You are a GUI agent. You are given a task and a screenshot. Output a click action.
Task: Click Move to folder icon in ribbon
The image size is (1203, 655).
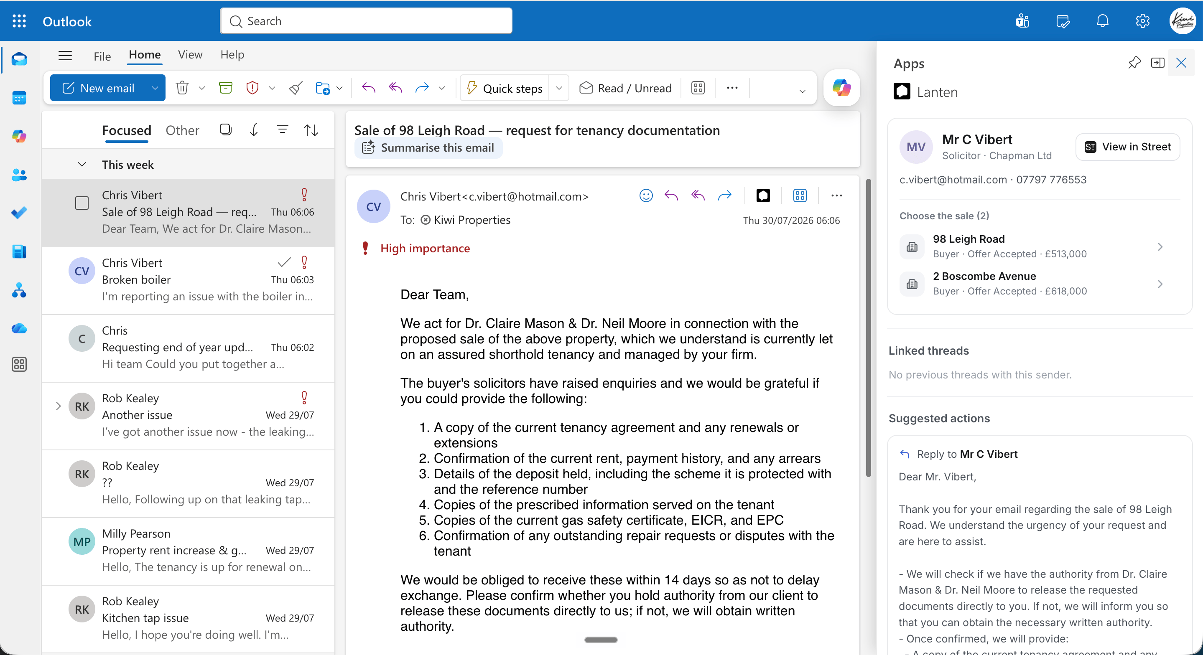tap(323, 88)
